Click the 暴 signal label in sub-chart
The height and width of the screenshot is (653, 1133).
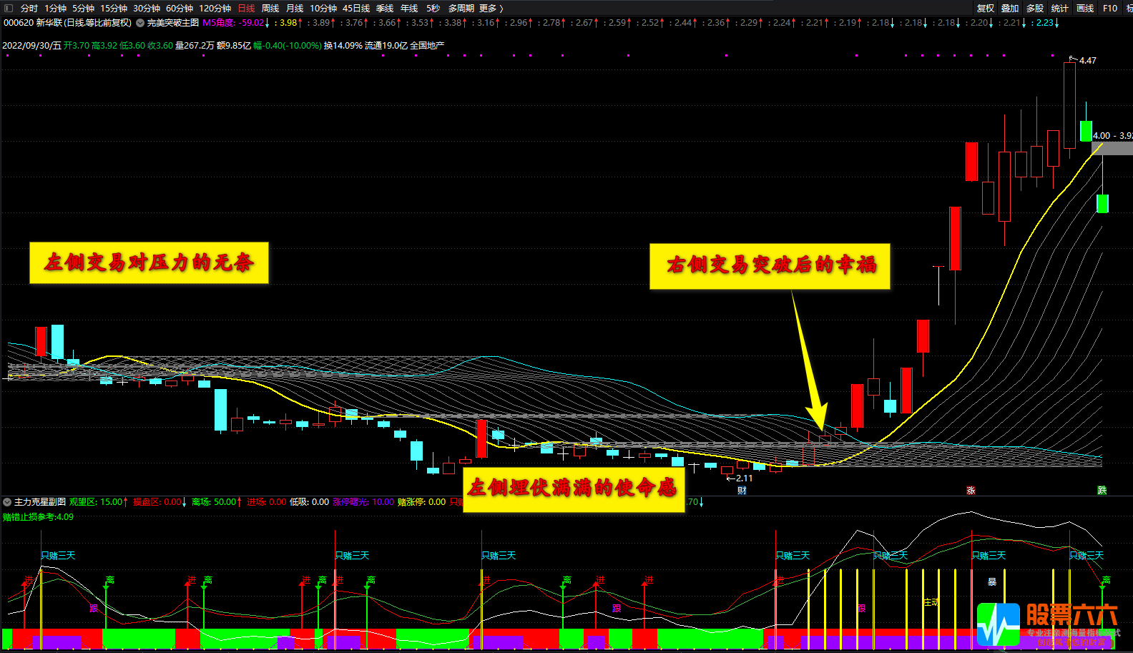click(992, 582)
